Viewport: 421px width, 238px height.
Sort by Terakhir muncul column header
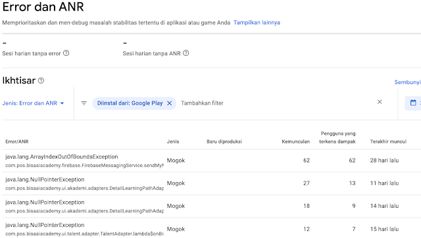click(388, 141)
